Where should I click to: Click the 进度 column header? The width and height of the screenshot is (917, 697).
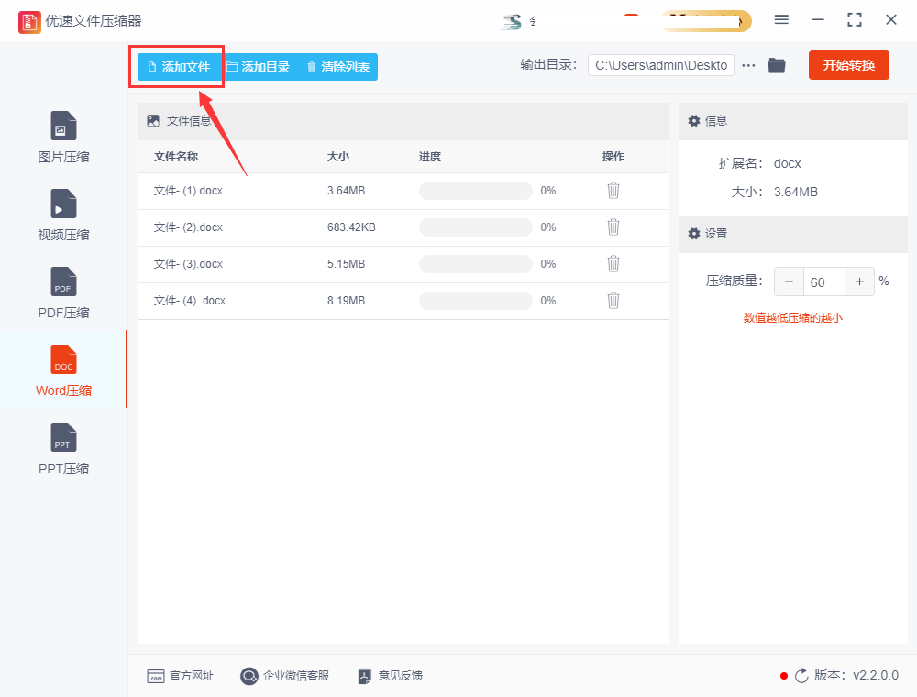[x=430, y=157]
